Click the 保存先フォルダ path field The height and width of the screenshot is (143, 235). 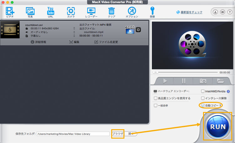click(x=73, y=134)
